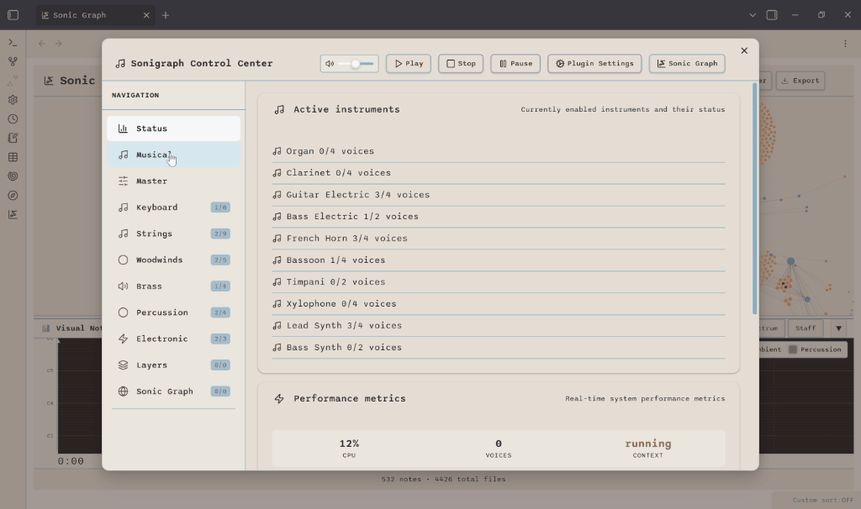
Task: Select the Status navigation tab
Action: pos(173,129)
